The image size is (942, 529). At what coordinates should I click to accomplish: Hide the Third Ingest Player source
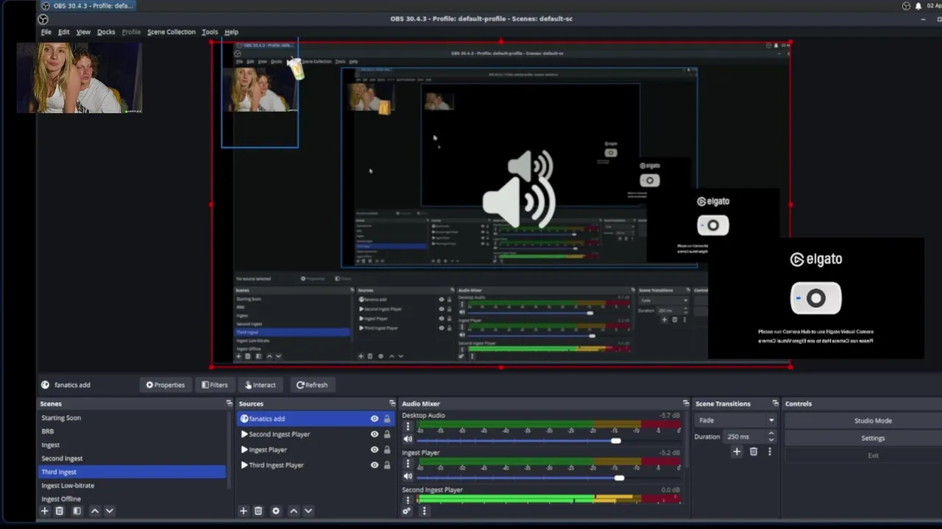pyautogui.click(x=375, y=465)
